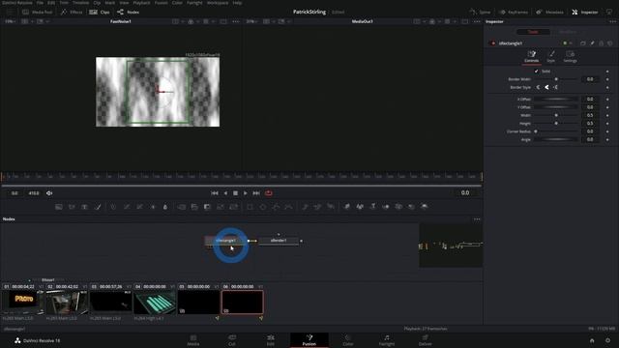Adjust the Corner Radius slider
Viewport: 619px width, 348px height.
click(x=556, y=131)
